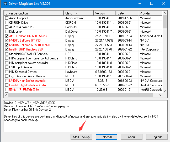This screenshot has width=170, height=142.
Task: Click version 6.3.9600.163... cell
Action: [x=105, y=72]
